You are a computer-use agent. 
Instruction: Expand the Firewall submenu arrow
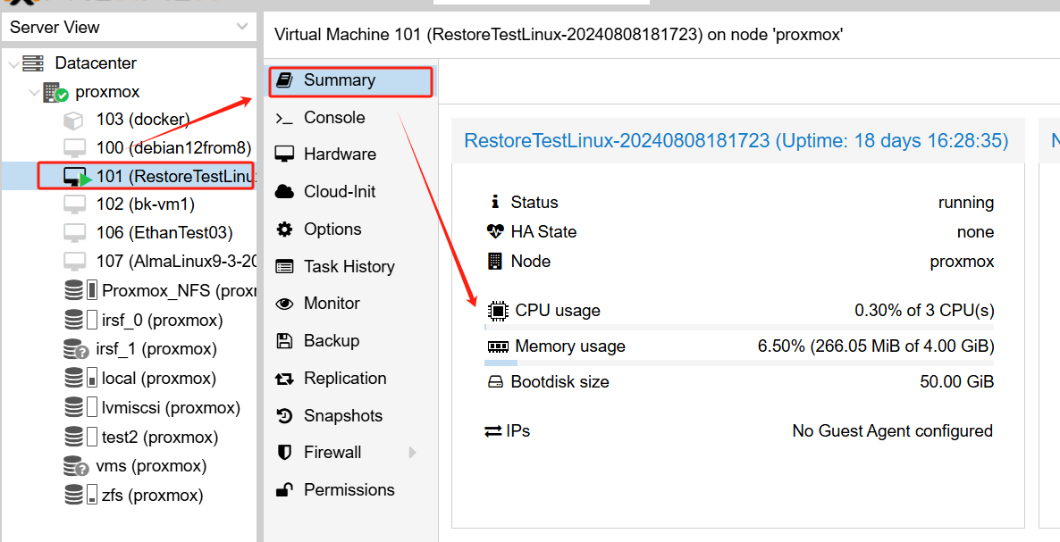pyautogui.click(x=412, y=452)
